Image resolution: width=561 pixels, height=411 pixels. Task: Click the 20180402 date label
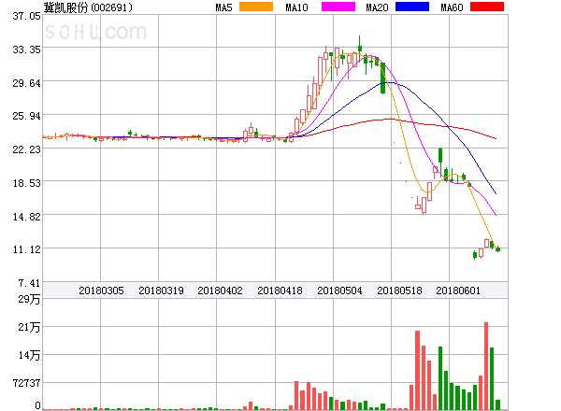[x=220, y=291]
